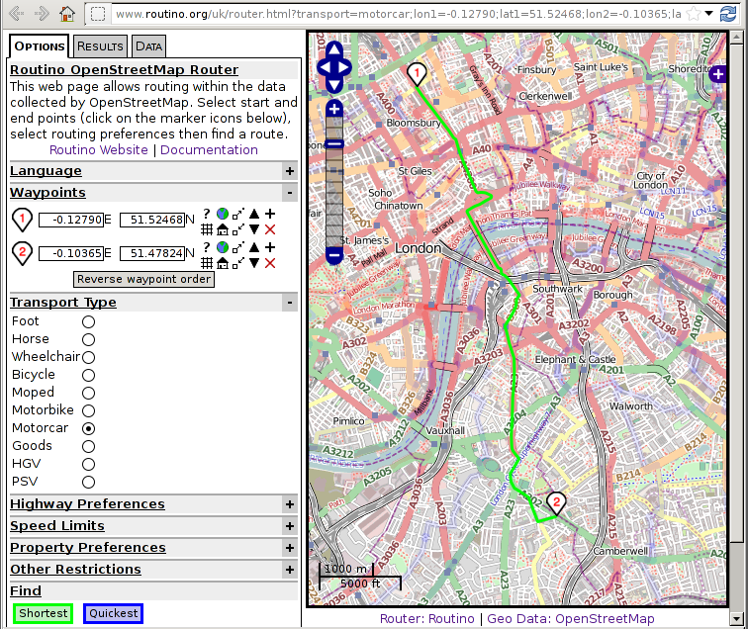The image size is (748, 629).
Task: Click the zoom-out arrow icon for waypoint 1
Action: tap(238, 214)
